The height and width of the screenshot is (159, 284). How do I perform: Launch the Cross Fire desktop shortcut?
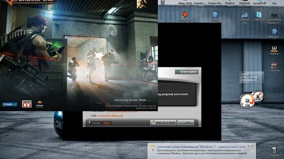[274, 67]
